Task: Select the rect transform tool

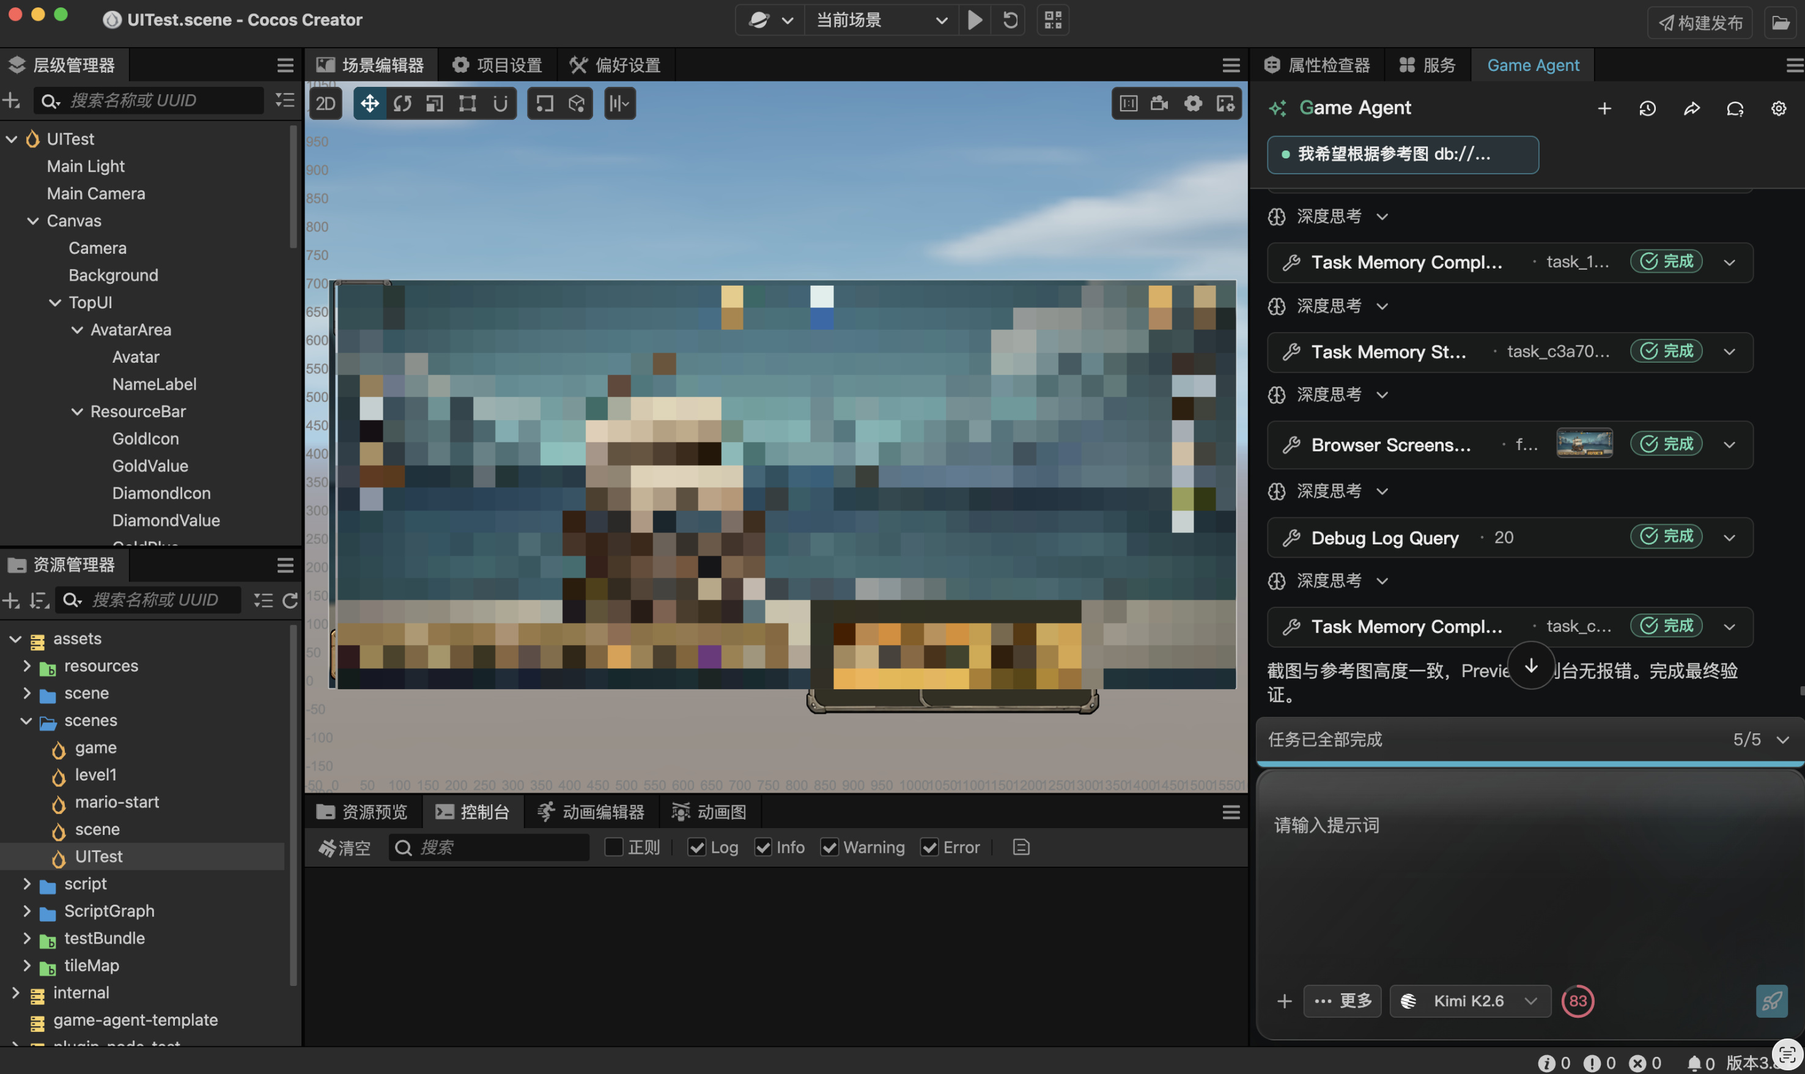Action: point(467,103)
